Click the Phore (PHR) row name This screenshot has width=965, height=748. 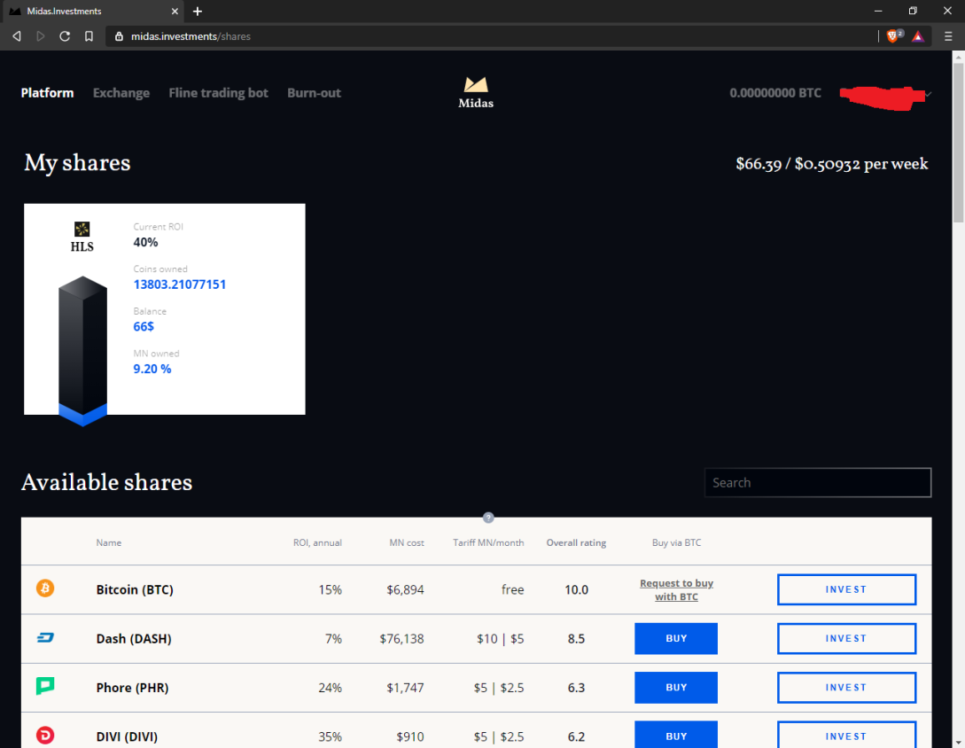pyautogui.click(x=132, y=688)
